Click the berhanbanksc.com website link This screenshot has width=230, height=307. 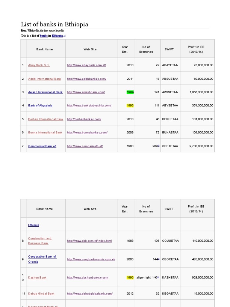click(x=84, y=119)
